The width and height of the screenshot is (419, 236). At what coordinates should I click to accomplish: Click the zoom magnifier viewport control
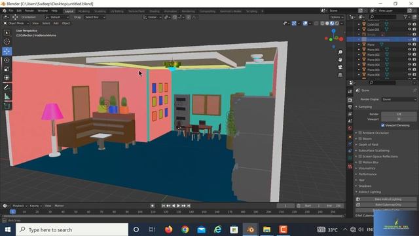click(340, 52)
